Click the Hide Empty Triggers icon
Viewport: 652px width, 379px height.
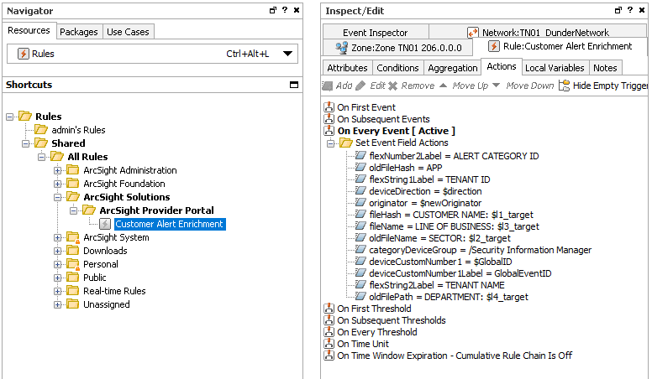(x=564, y=86)
